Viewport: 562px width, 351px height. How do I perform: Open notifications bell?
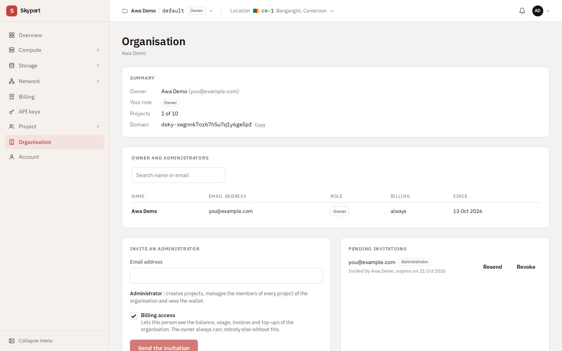tap(522, 11)
